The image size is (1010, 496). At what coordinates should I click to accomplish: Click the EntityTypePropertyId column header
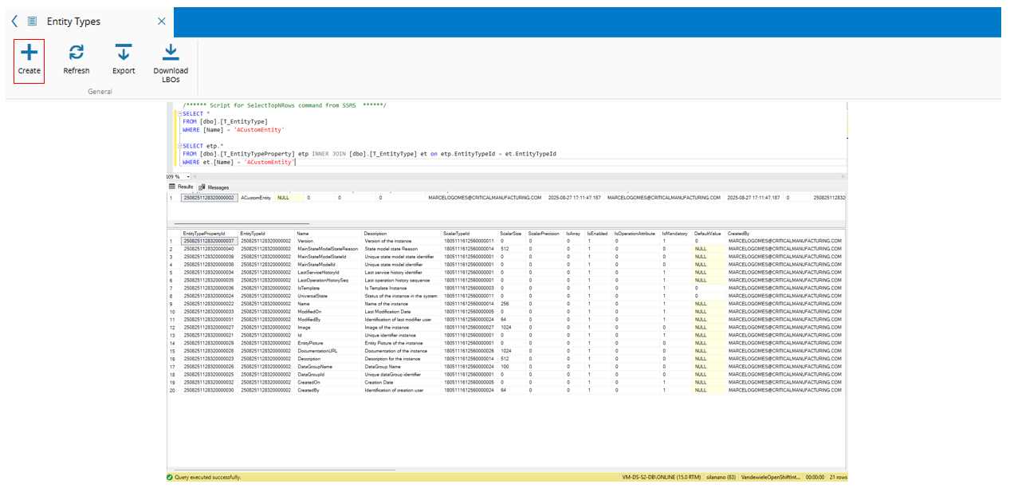209,234
